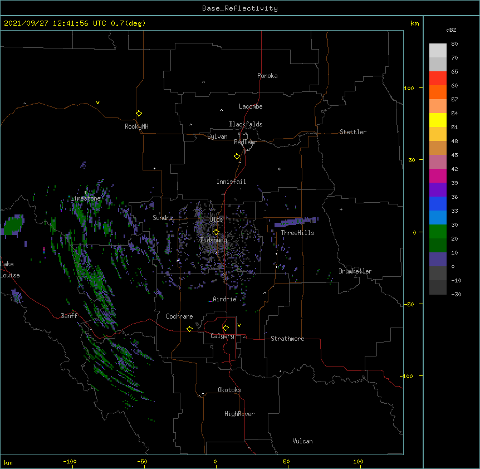Click the -50 tick on the bottom axis

[142, 461]
